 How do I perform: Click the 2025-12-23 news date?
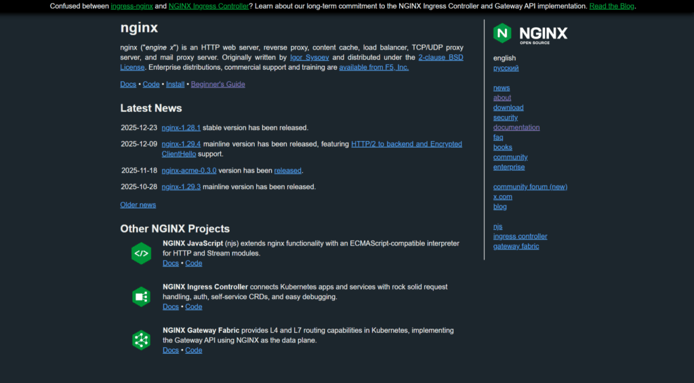click(139, 127)
